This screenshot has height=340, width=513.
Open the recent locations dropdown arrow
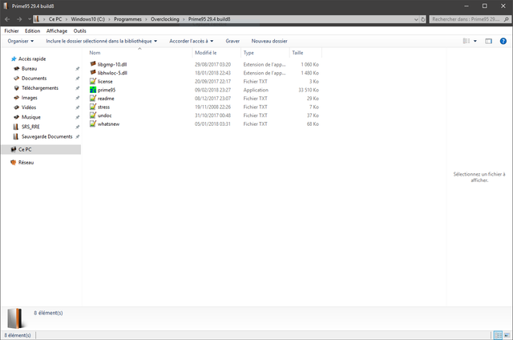point(30,19)
